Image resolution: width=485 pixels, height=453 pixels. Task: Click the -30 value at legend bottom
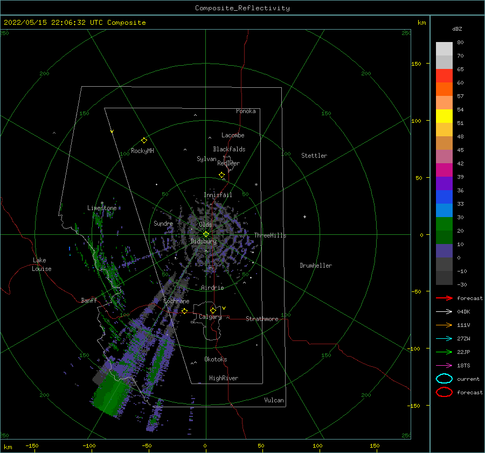pyautogui.click(x=462, y=284)
